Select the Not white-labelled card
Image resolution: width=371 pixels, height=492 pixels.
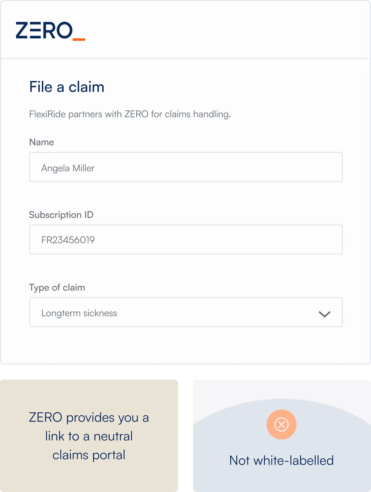(x=282, y=435)
